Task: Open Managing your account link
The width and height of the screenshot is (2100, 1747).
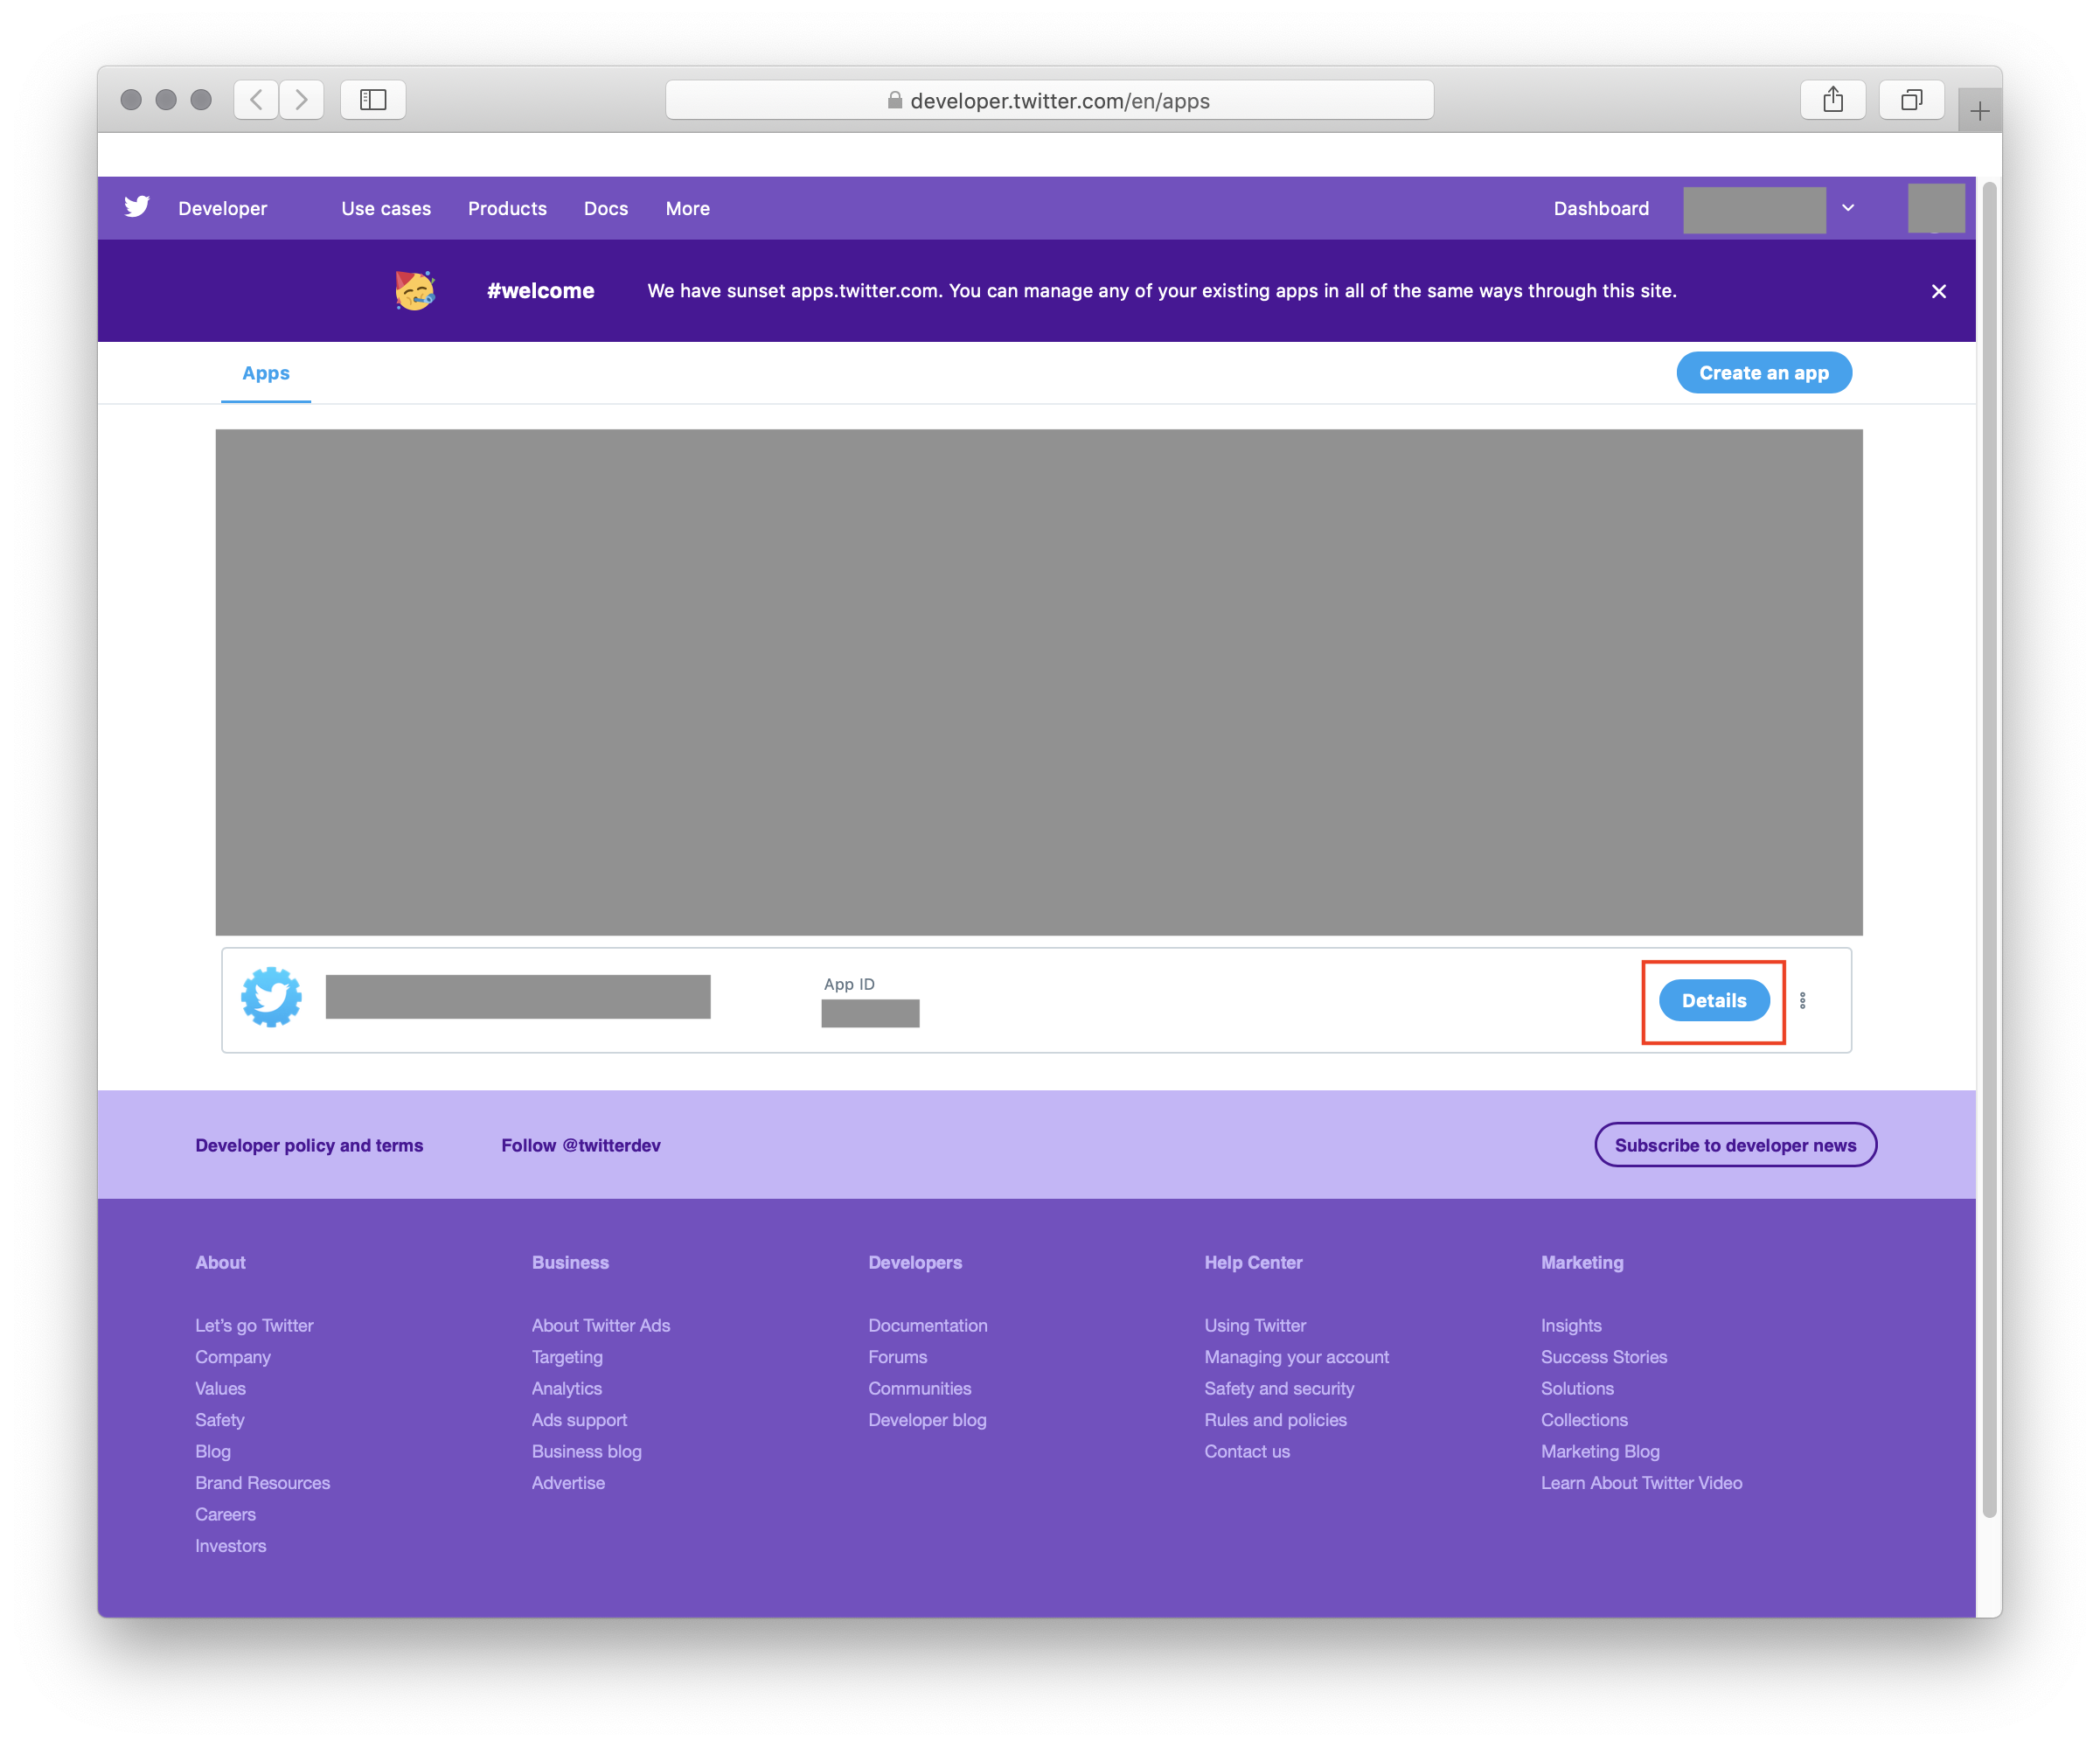Action: click(1296, 1357)
